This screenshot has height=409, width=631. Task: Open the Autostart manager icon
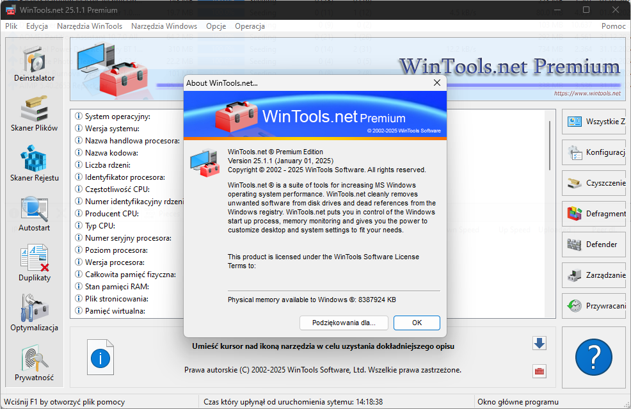pos(34,209)
